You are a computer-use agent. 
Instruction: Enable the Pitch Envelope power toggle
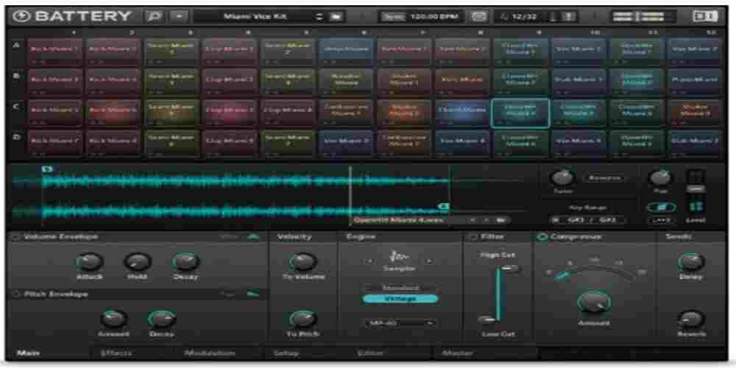pyautogui.click(x=15, y=294)
